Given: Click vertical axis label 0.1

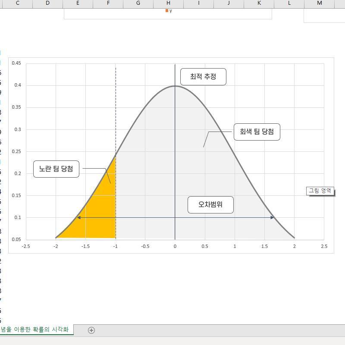Looking at the screenshot, I should coord(18,217).
